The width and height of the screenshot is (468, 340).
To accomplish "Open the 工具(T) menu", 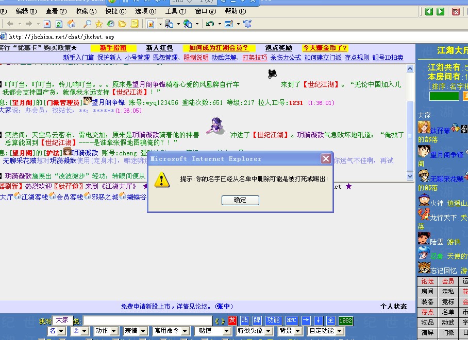I will point(176,11).
